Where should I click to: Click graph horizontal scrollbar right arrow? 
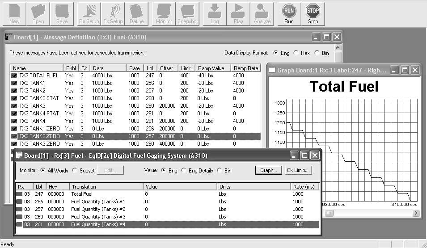click(x=416, y=213)
